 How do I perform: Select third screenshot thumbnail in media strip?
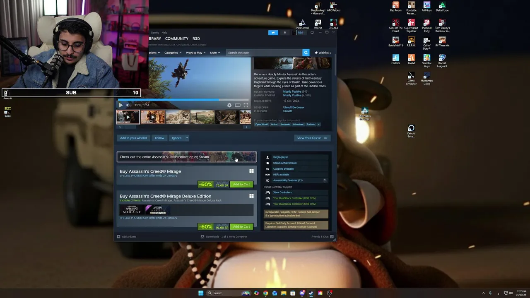pos(178,117)
